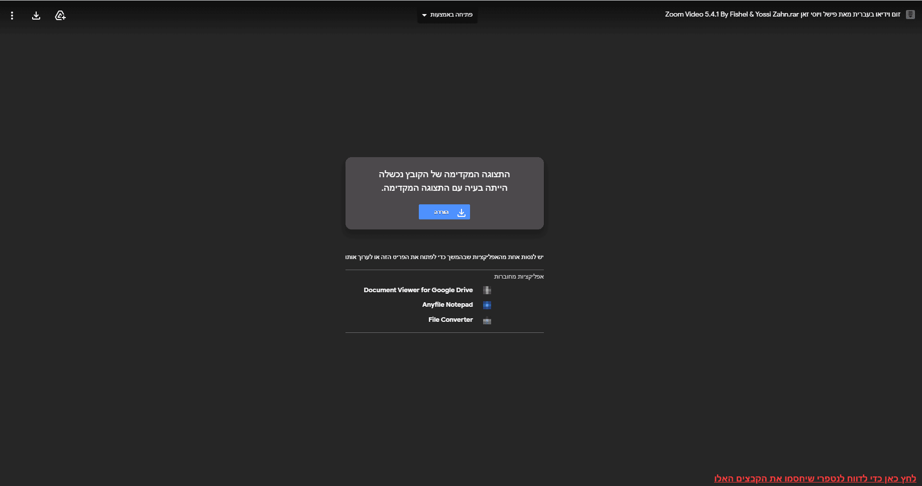The width and height of the screenshot is (922, 486).
Task: Click the suggestion line about trying an app
Action: 444,257
